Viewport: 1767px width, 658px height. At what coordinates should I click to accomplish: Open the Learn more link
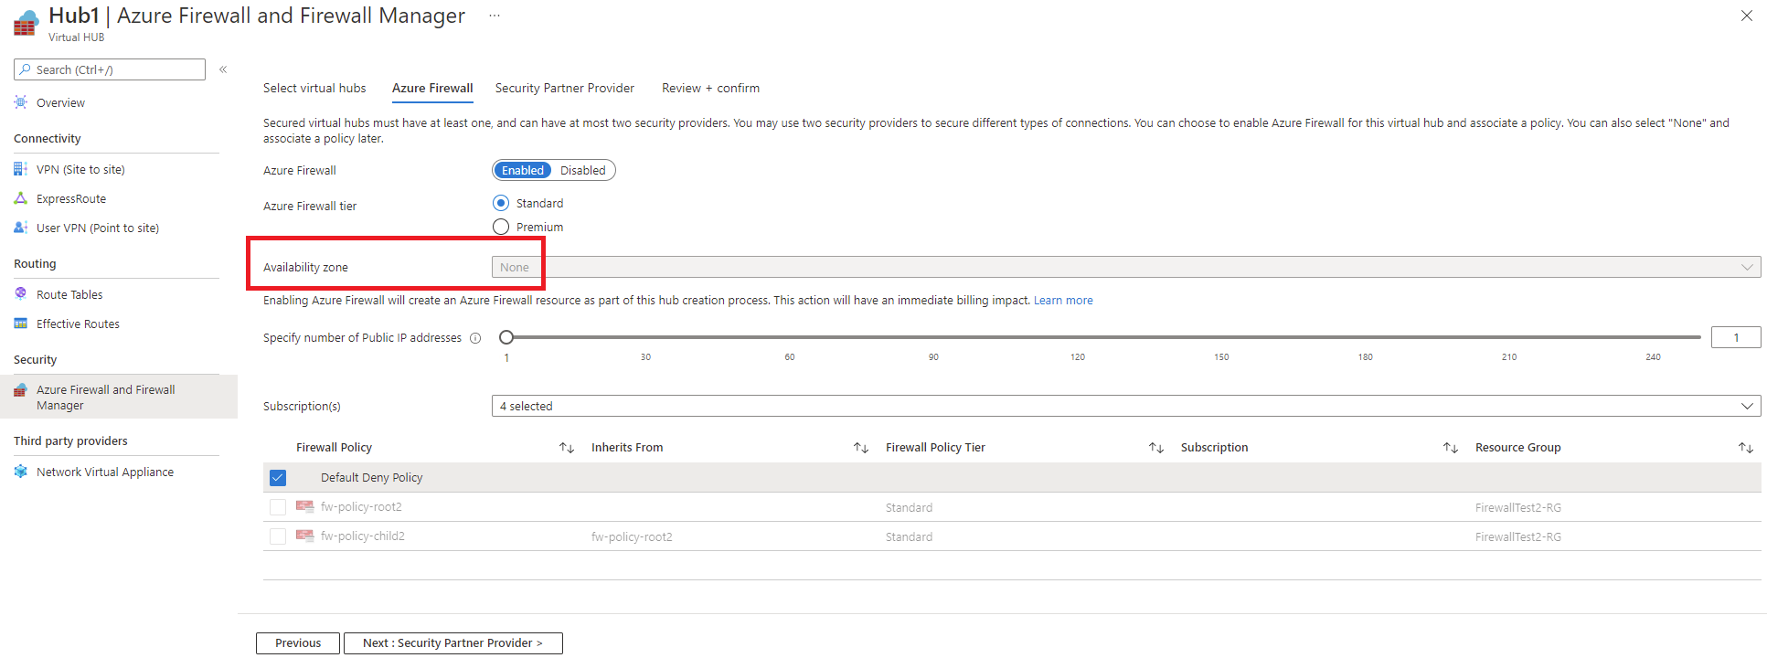pos(1063,300)
